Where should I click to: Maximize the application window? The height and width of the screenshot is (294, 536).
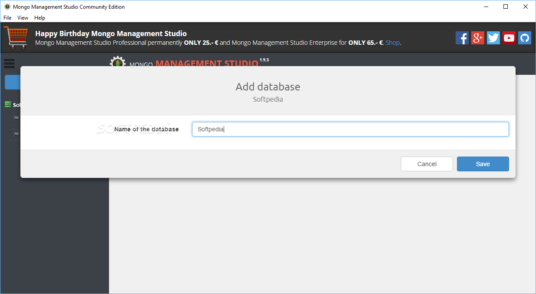[x=506, y=7]
